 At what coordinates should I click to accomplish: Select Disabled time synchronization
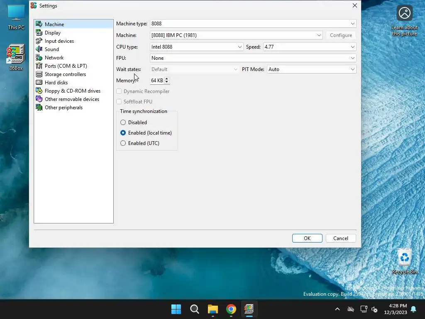123,123
